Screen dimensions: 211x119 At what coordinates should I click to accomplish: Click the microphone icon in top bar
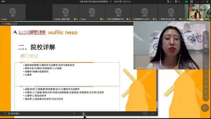[168, 2]
